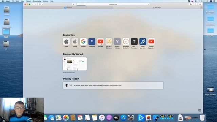This screenshot has width=217, height=122.
Task: Open Maps from the Dock
Action: coord(59,118)
